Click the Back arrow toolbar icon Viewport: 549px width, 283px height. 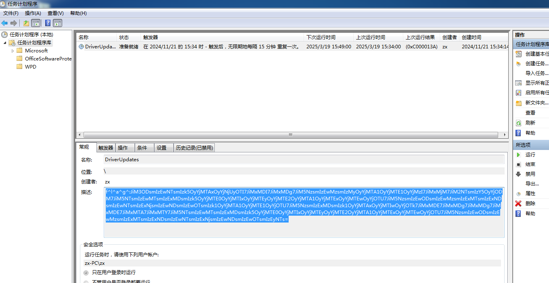4,23
